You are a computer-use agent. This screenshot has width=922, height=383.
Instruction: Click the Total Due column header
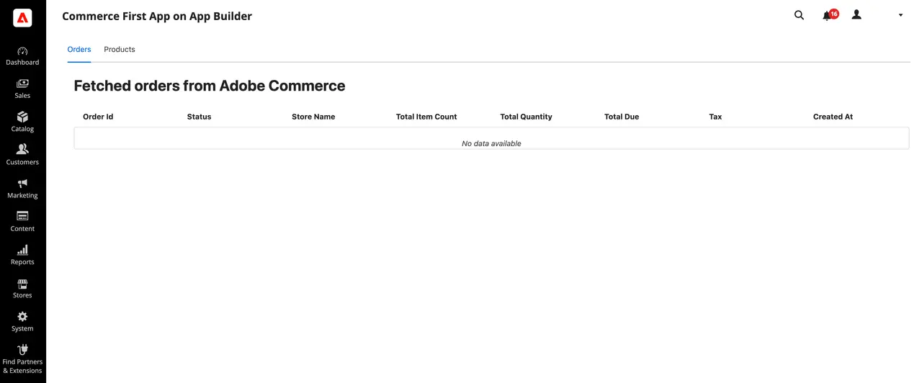point(622,117)
